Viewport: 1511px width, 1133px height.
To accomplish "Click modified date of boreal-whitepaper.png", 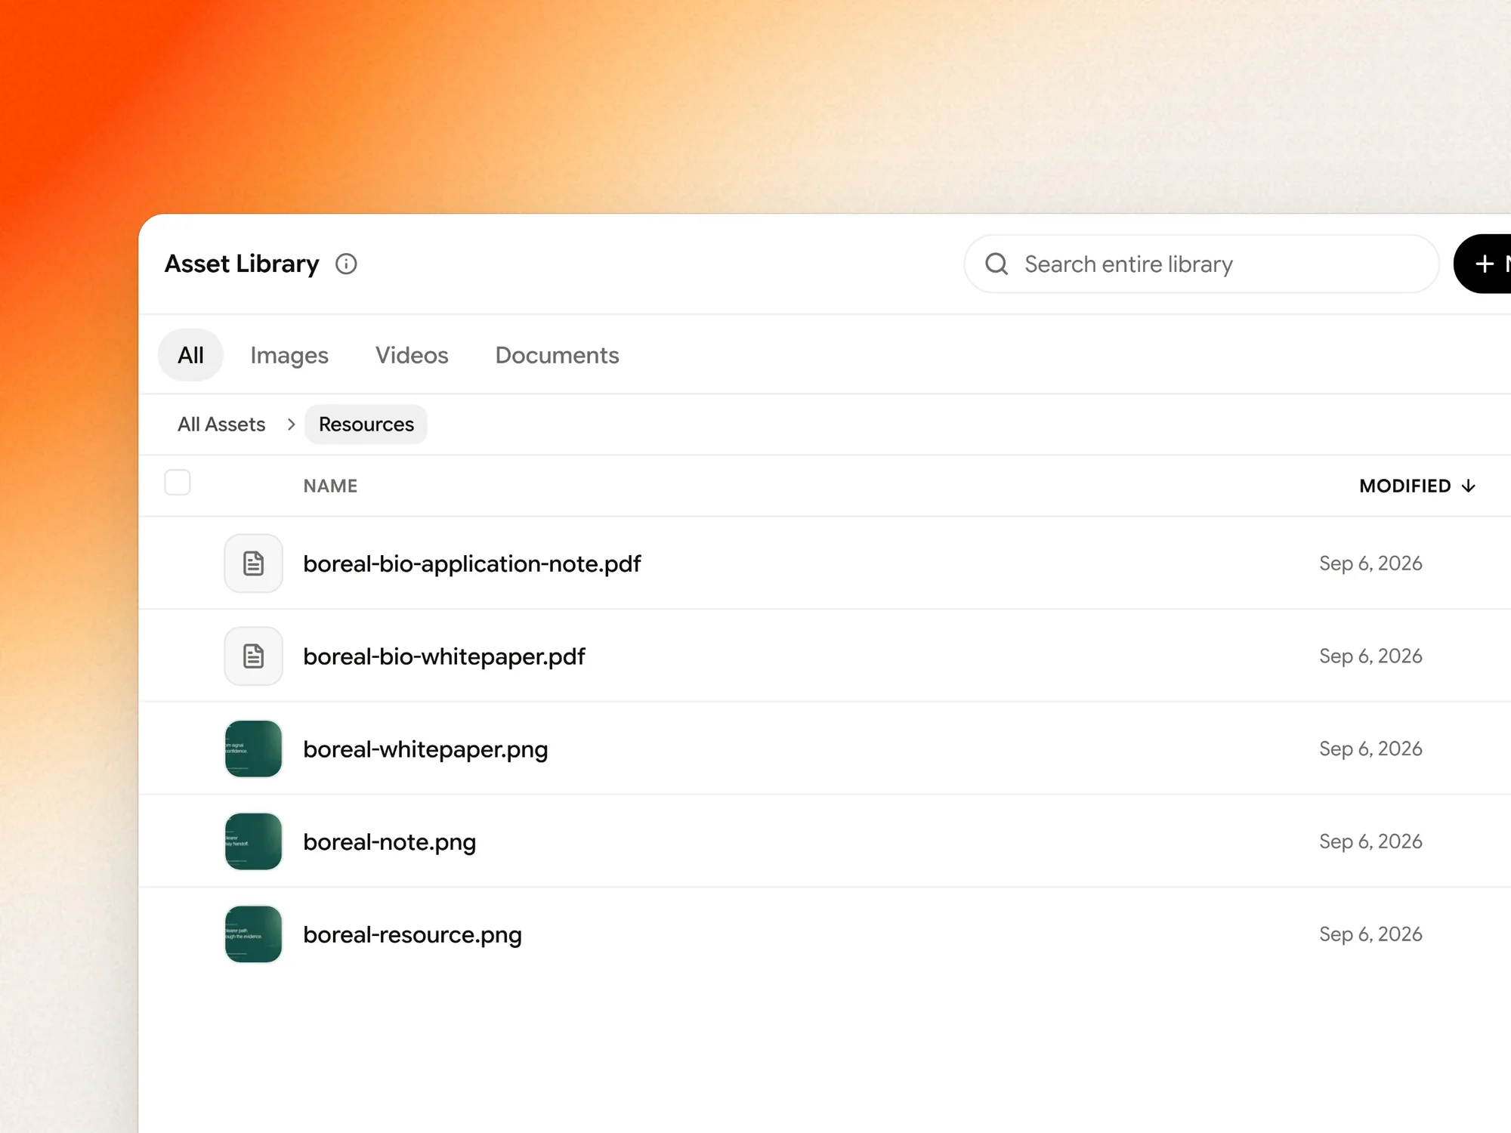I will 1370,749.
